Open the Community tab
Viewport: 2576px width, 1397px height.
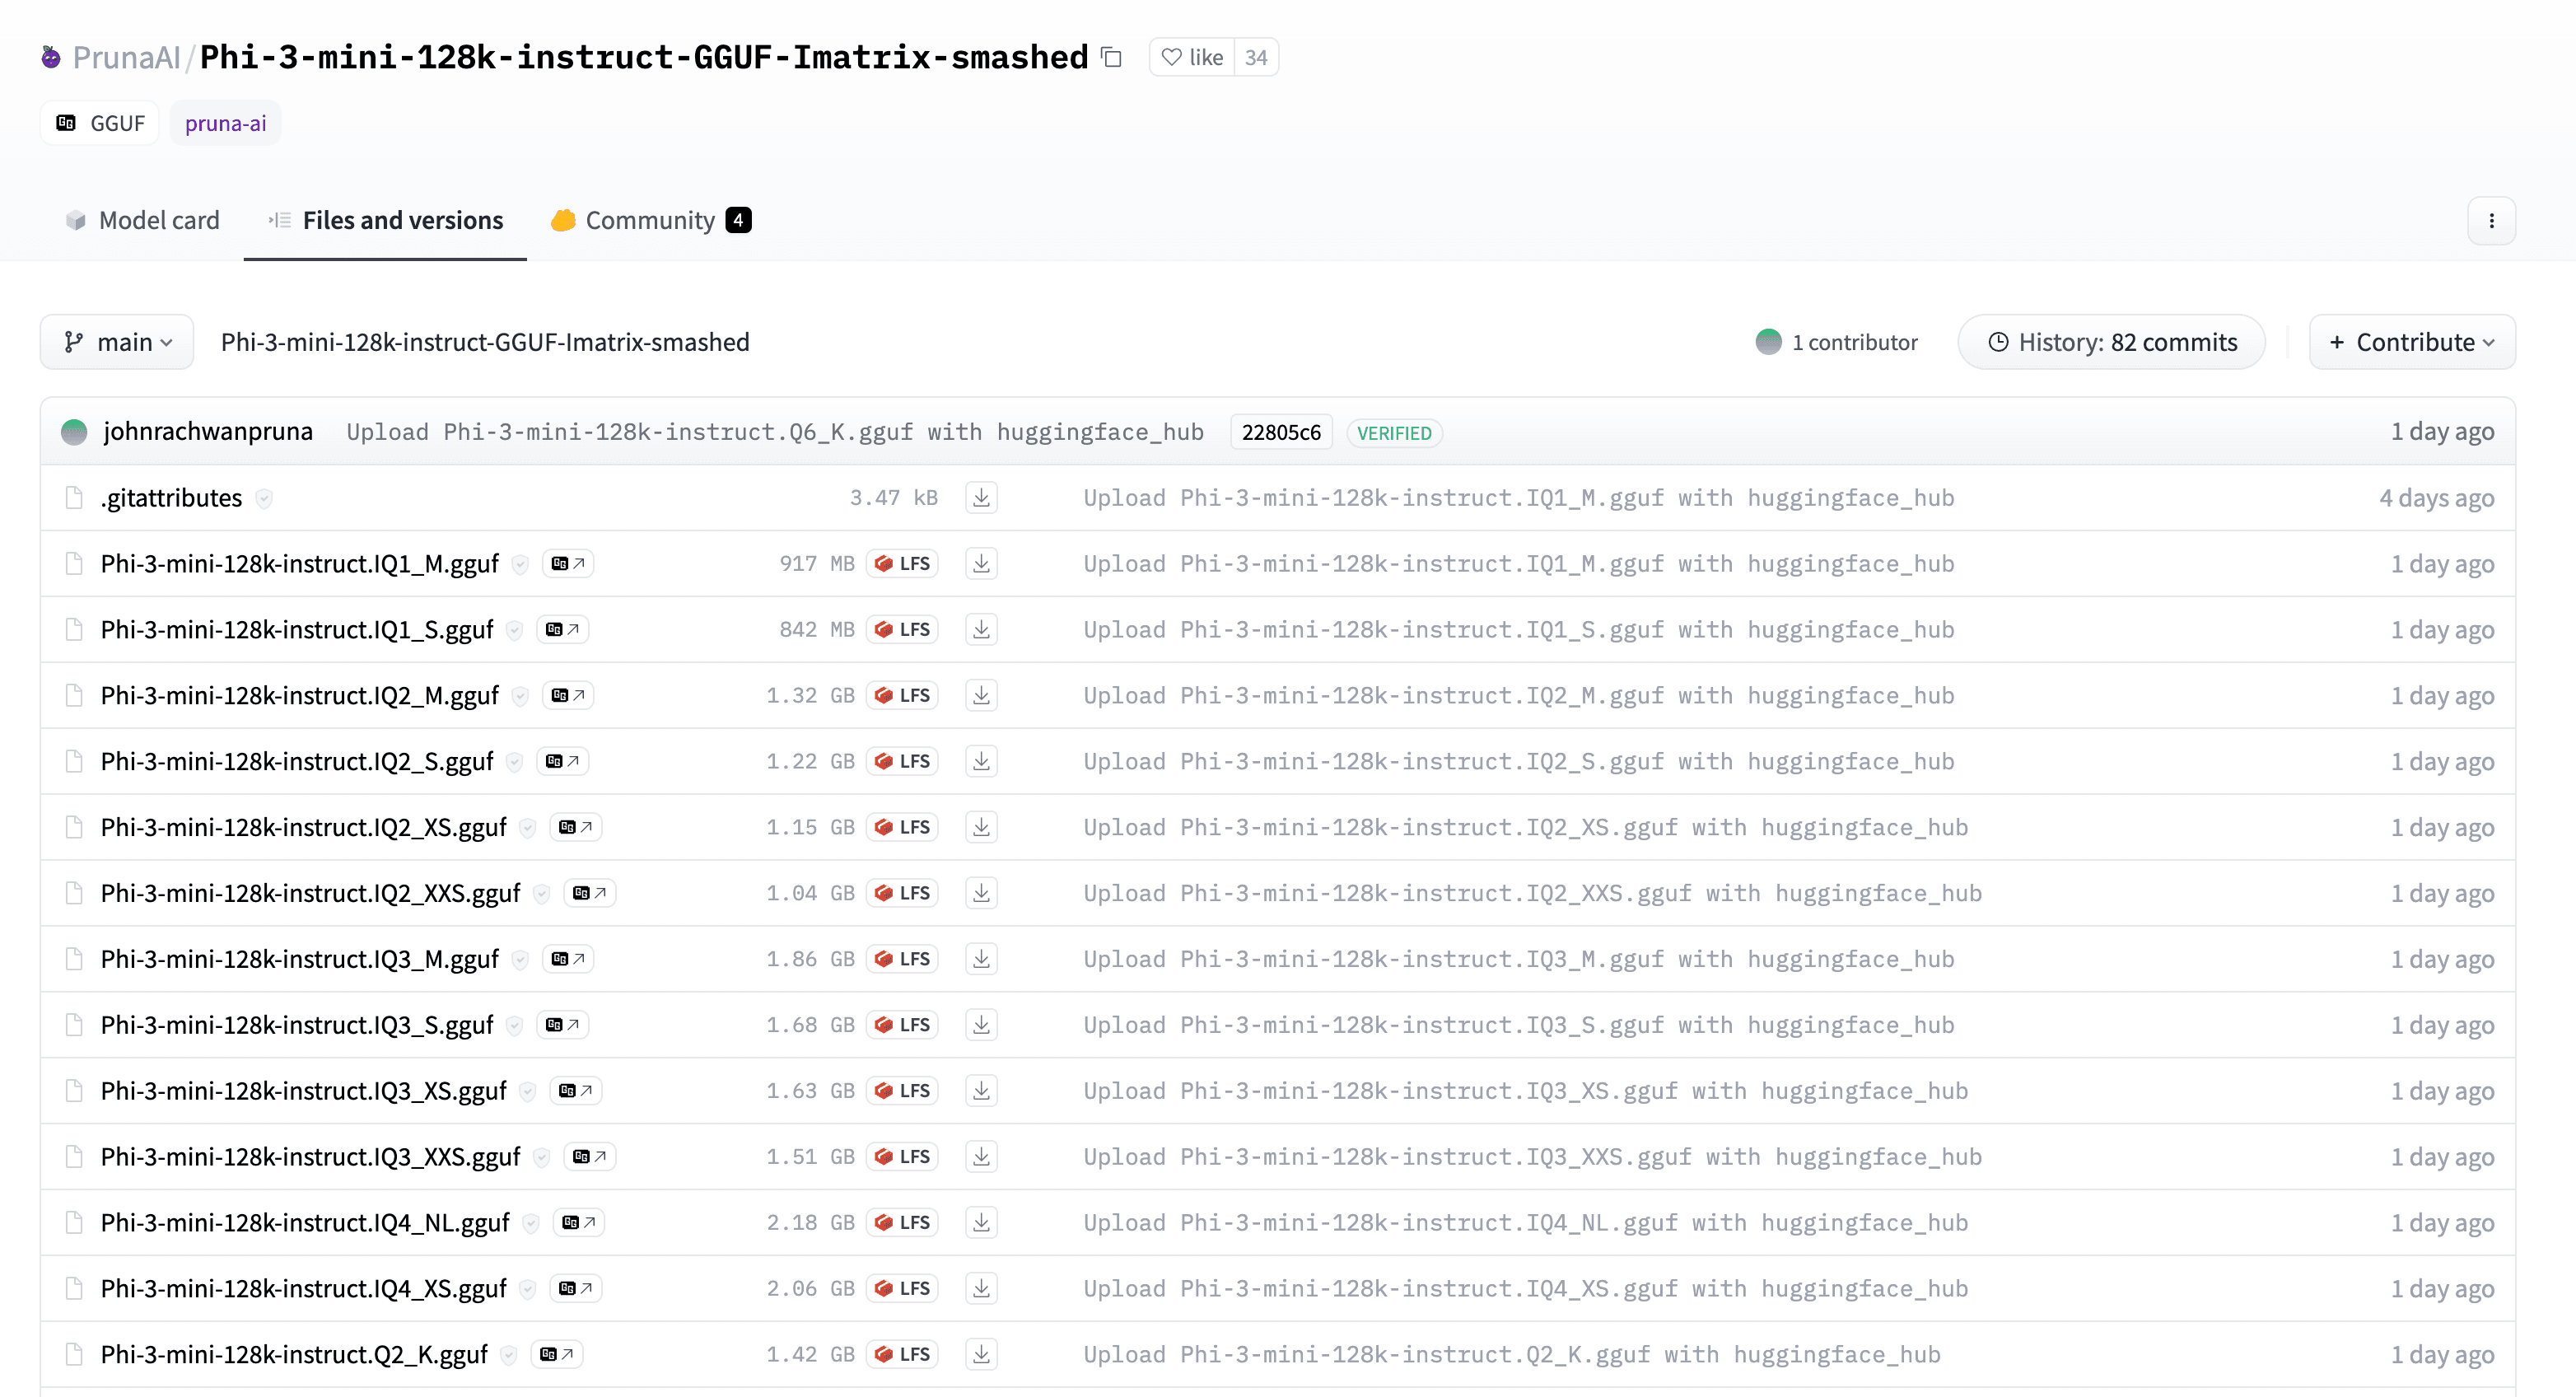[650, 221]
